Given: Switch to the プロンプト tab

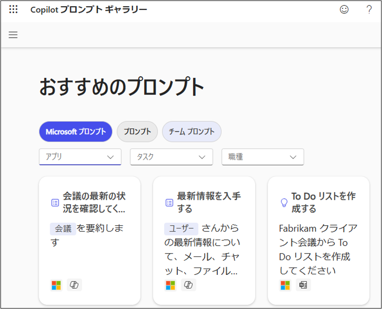Looking at the screenshot, I should point(137,132).
